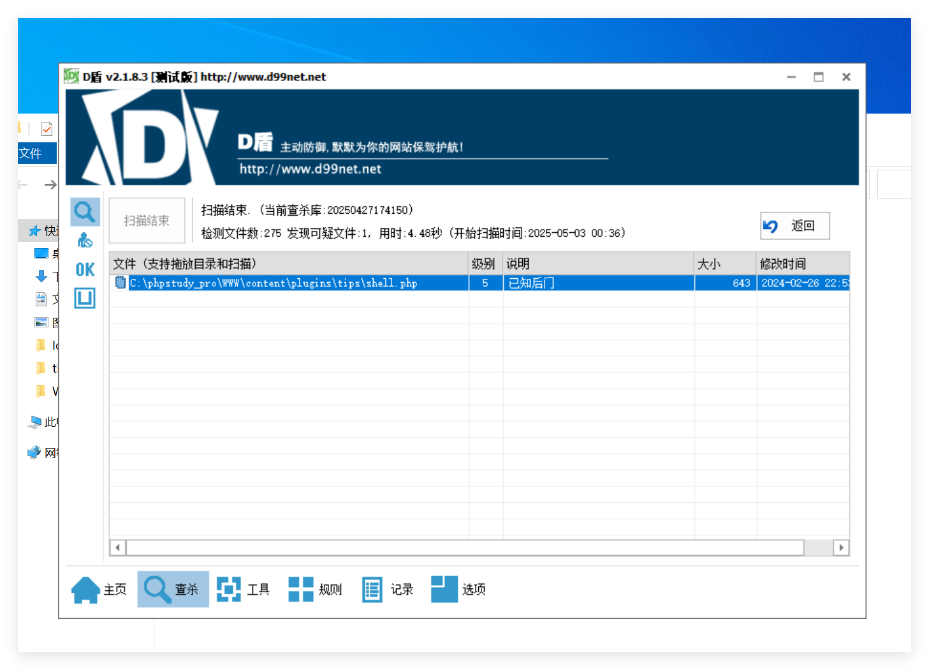Click the level 5 cell
Viewport: 929px width, 670px height.
click(485, 283)
